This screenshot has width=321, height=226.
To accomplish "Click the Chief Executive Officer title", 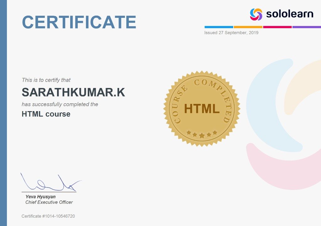I will 49,203.
